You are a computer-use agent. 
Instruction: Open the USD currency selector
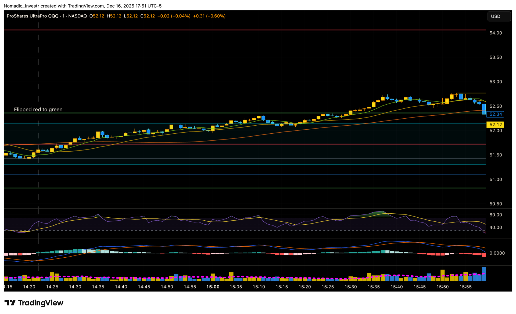click(x=499, y=16)
